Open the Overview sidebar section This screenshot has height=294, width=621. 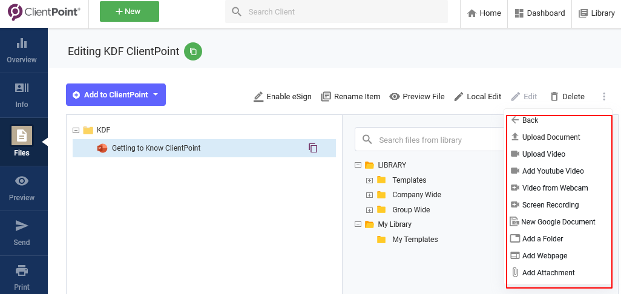pyautogui.click(x=22, y=51)
